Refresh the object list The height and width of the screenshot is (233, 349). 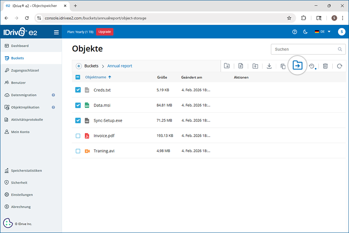point(339,66)
